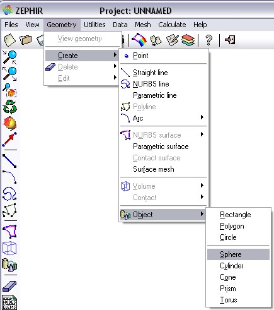Select the arc tool in sidebar
The width and height of the screenshot is (274, 310).
[9, 177]
